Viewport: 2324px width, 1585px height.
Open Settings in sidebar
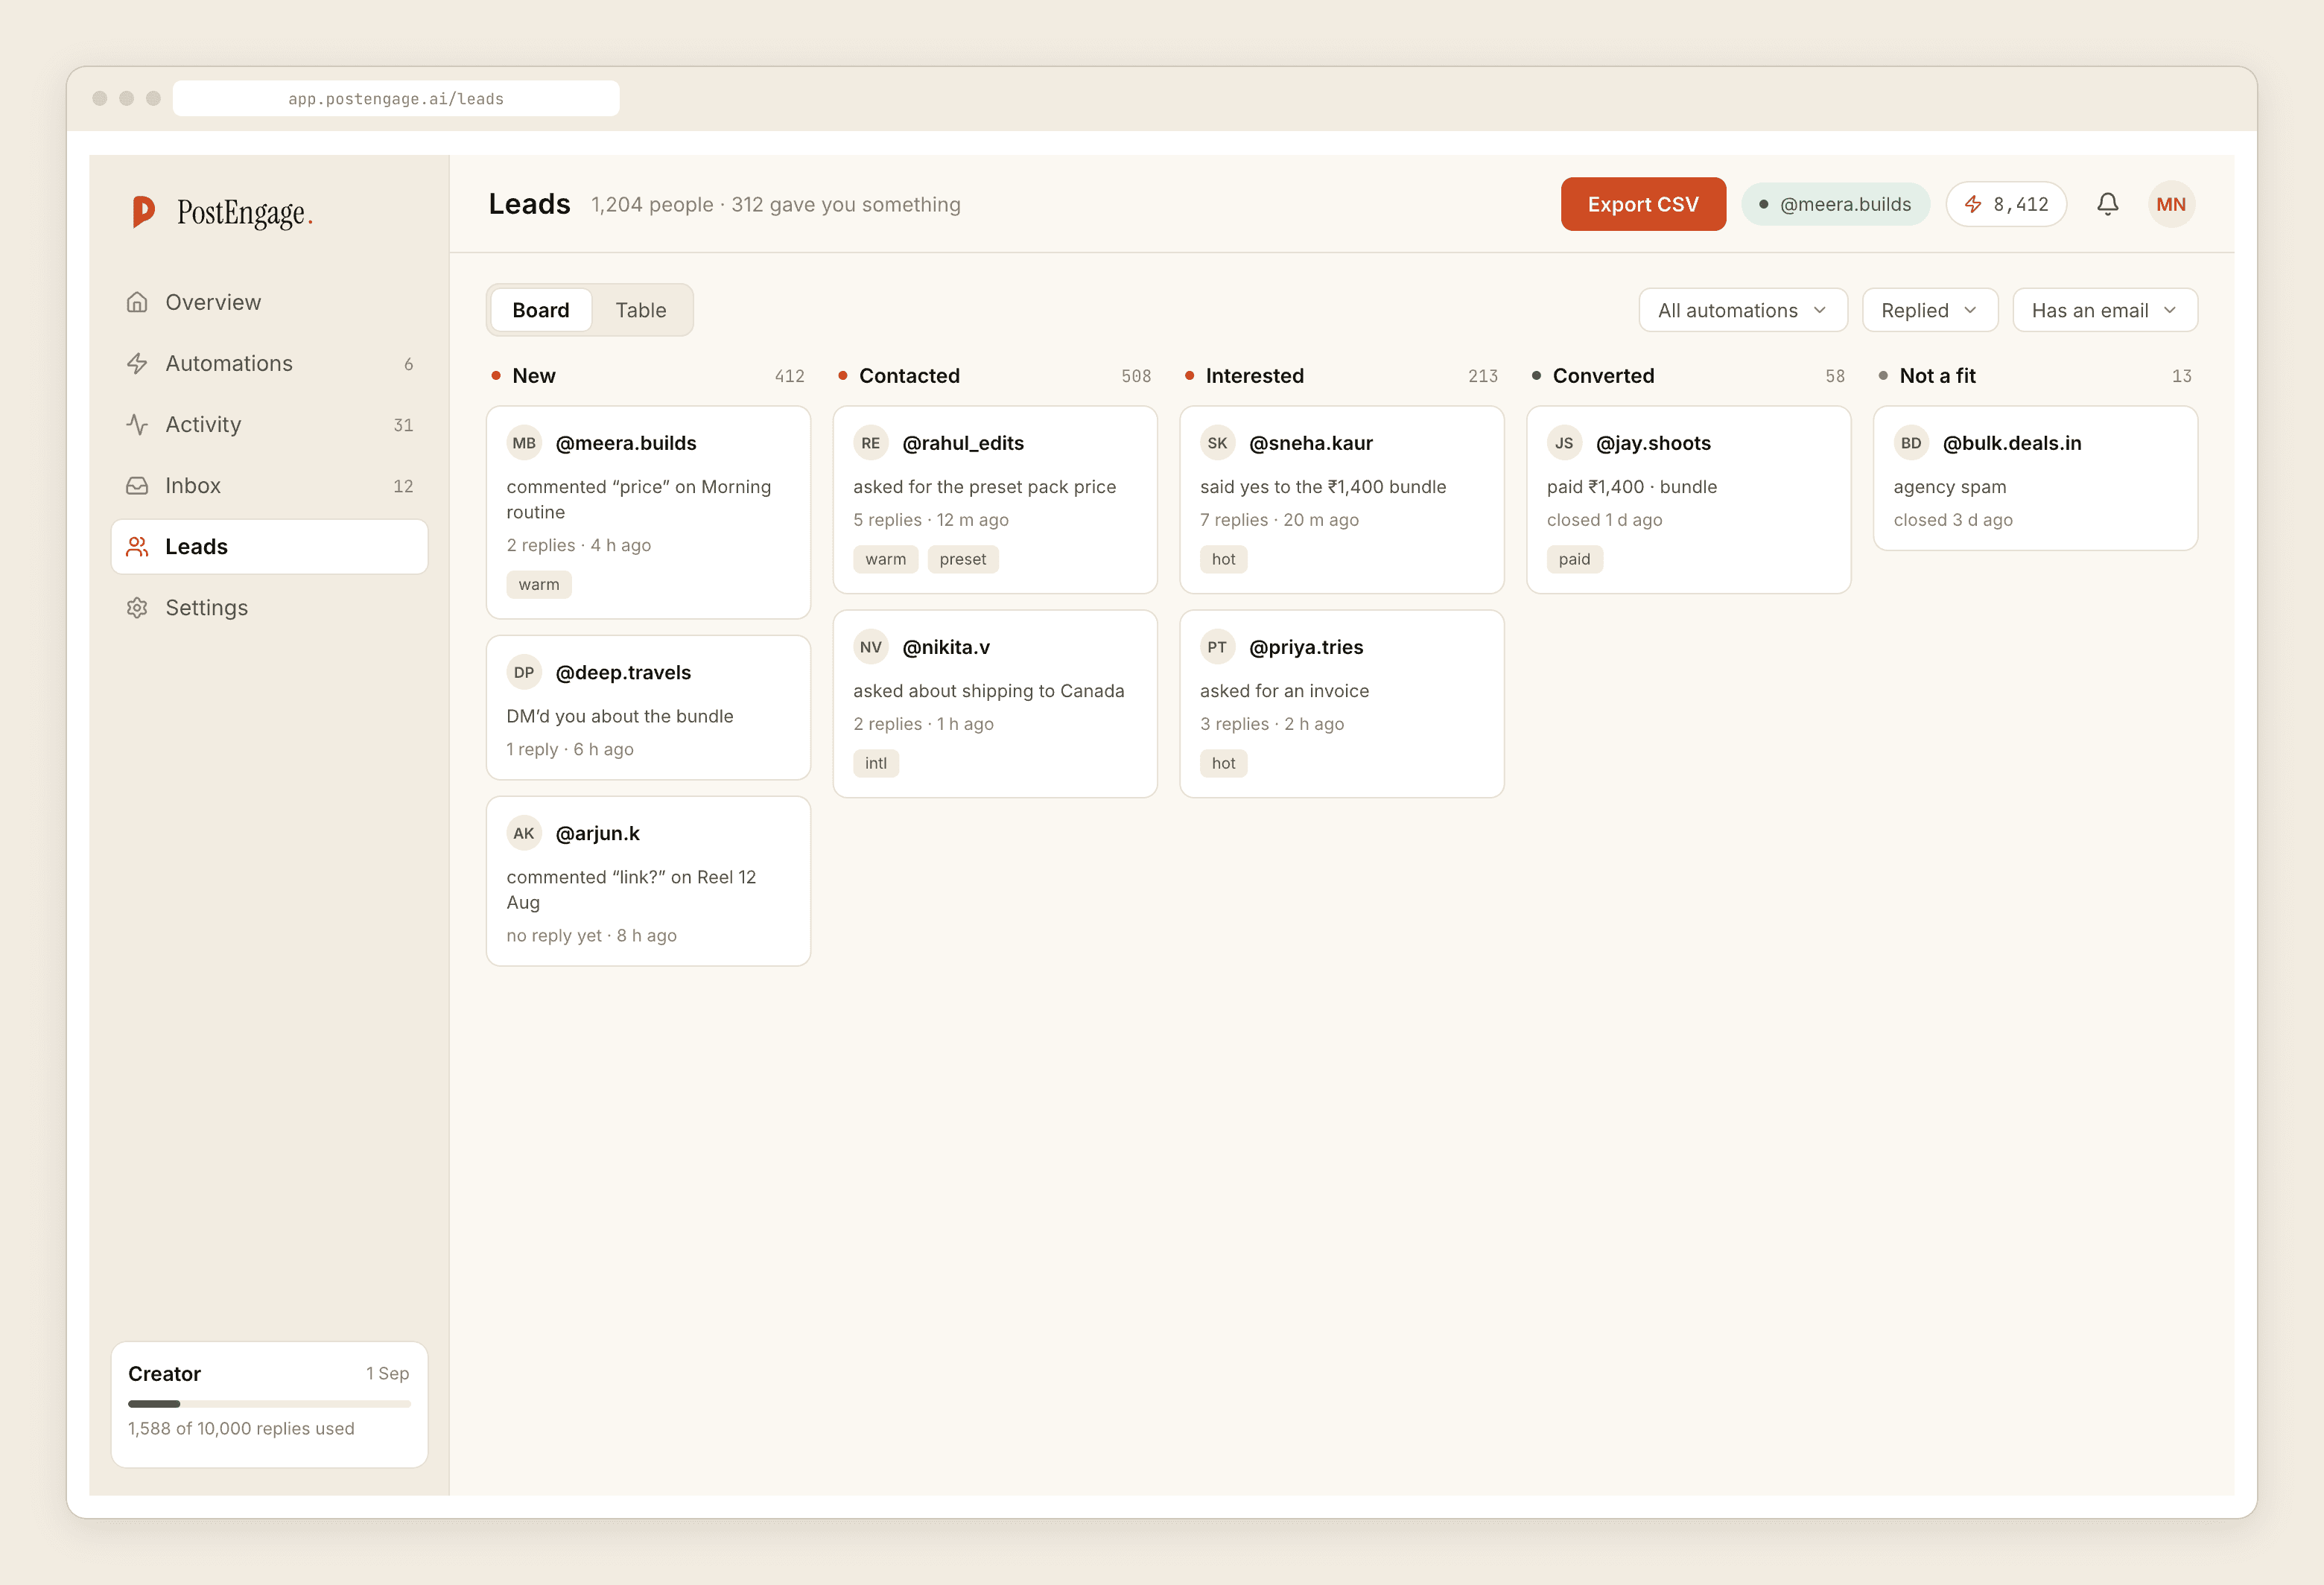(269, 607)
